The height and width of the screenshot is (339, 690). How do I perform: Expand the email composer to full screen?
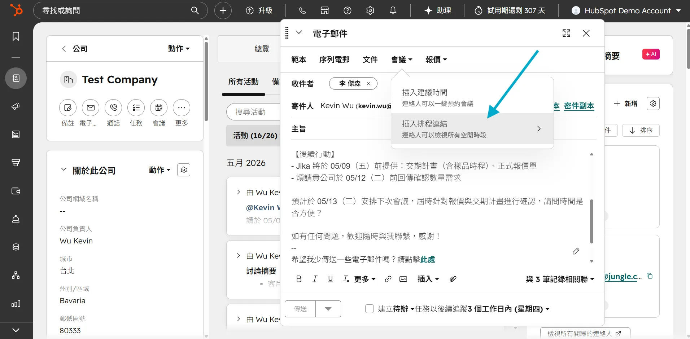point(567,33)
